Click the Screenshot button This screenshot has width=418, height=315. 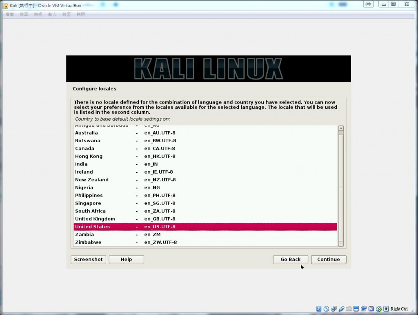[x=88, y=260]
